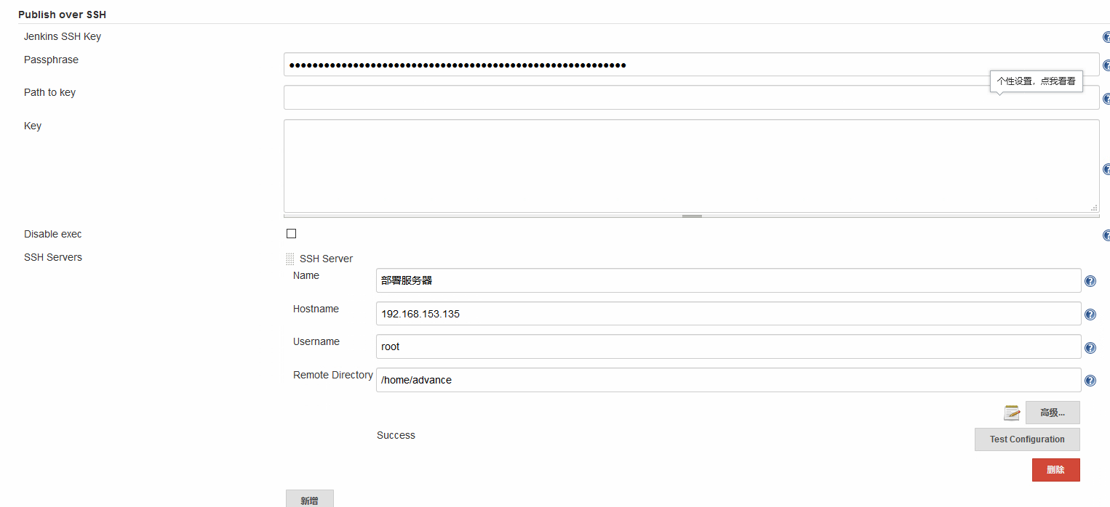The image size is (1110, 507).
Task: Show help for Hostname field
Action: (1090, 315)
